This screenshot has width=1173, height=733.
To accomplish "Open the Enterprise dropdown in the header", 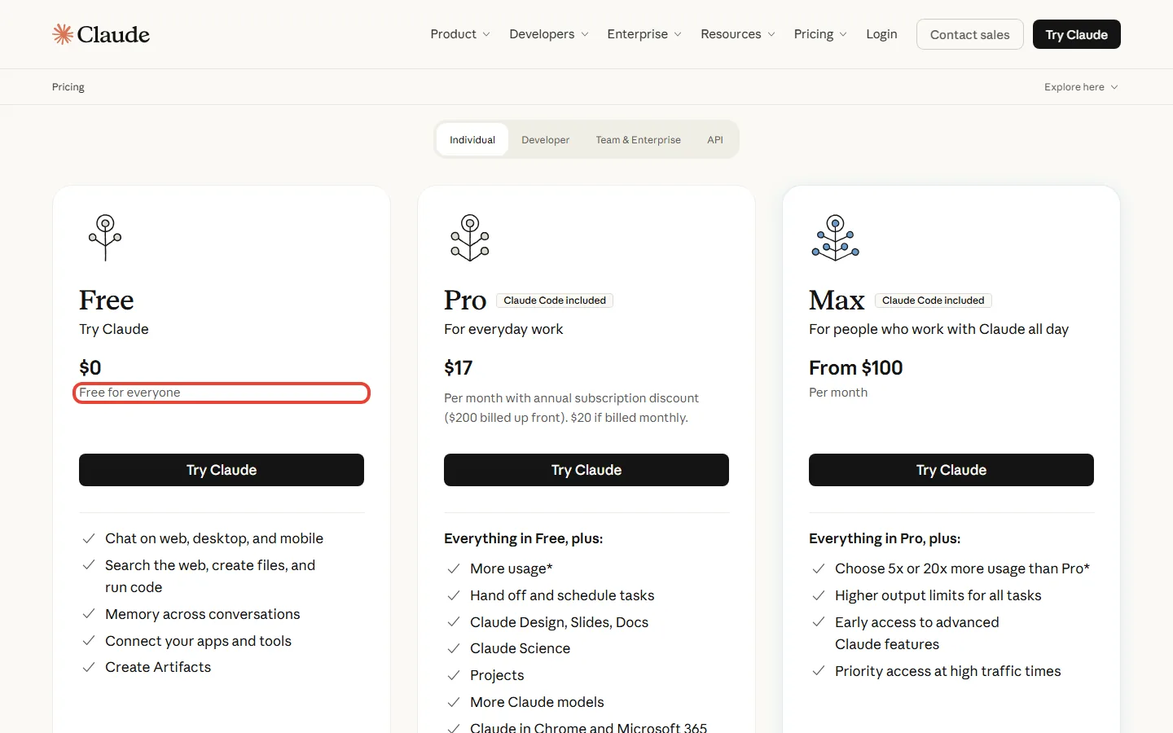I will pyautogui.click(x=644, y=34).
